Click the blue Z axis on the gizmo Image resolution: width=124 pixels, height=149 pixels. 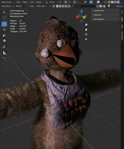pyautogui.click(x=82, y=11)
